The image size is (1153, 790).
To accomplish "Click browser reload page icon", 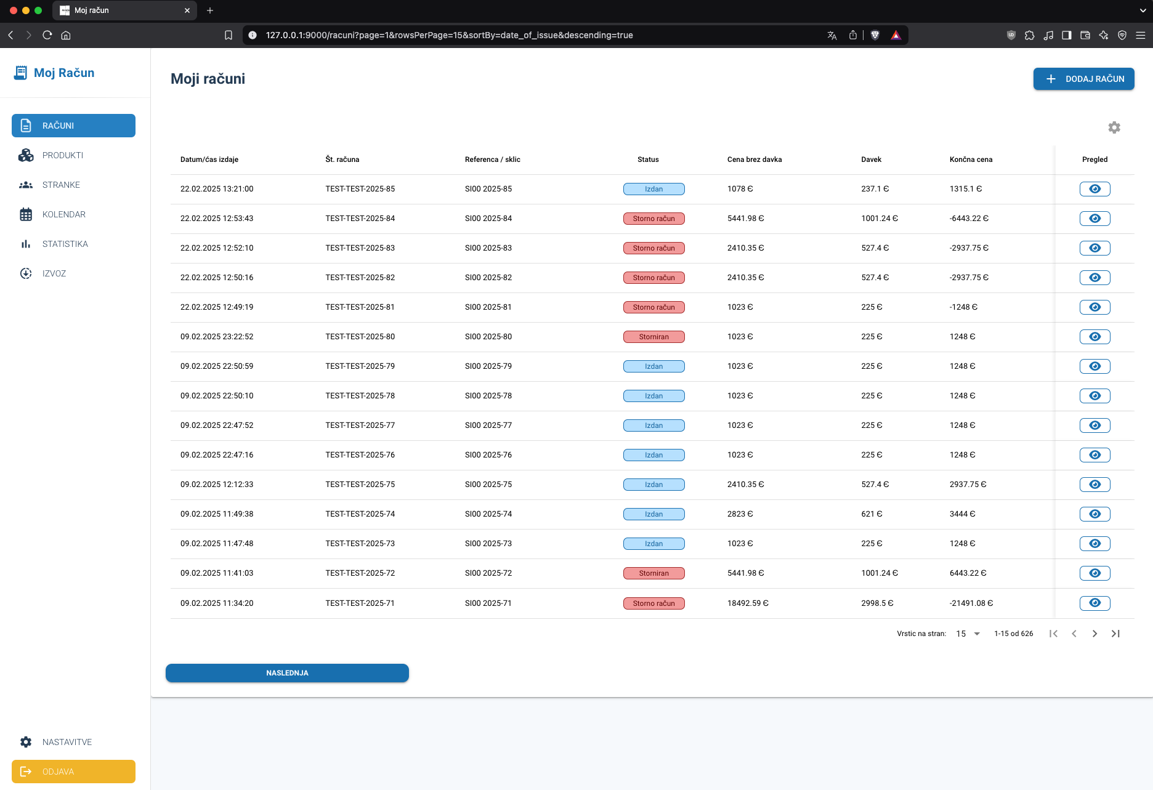I will coord(47,35).
